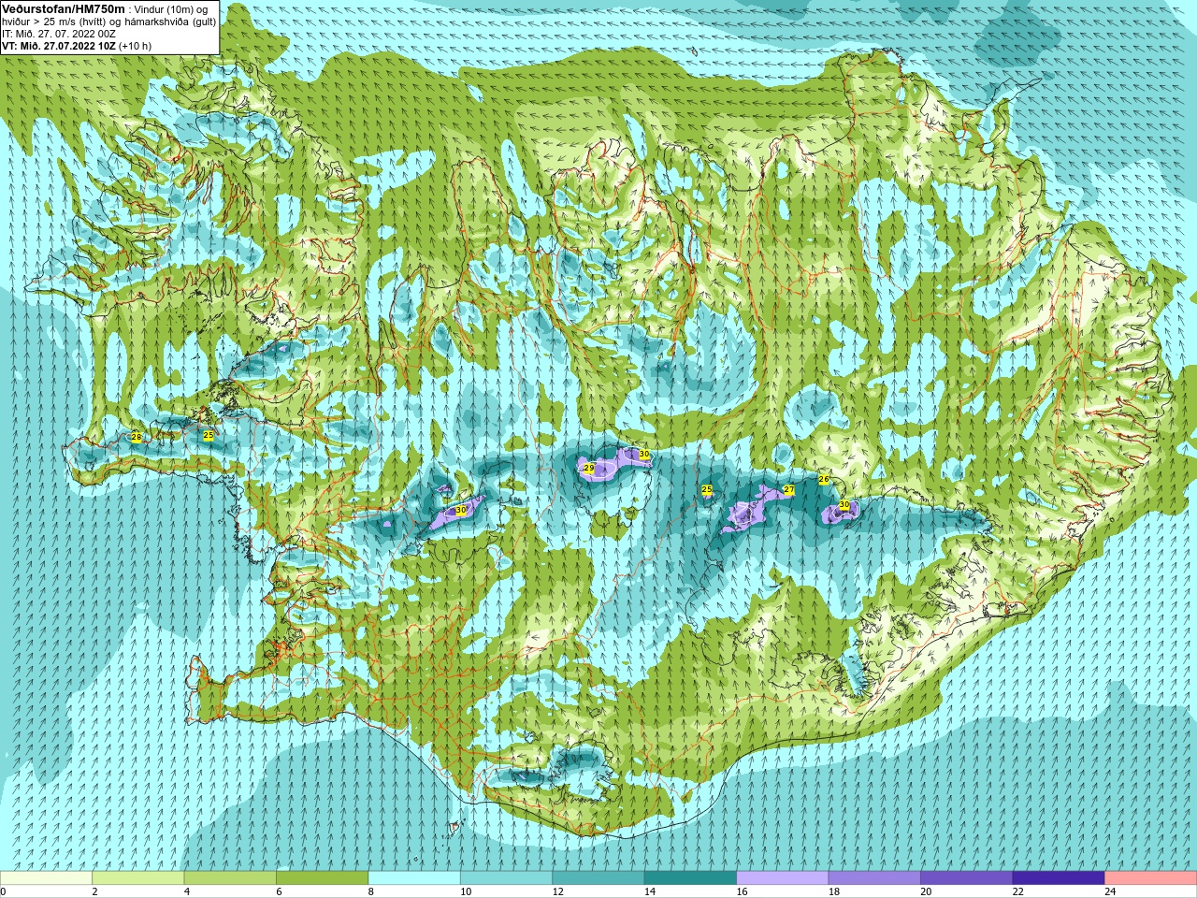This screenshot has width=1197, height=898.
Task: Click the 25 gust label left of 27
Action: (707, 489)
